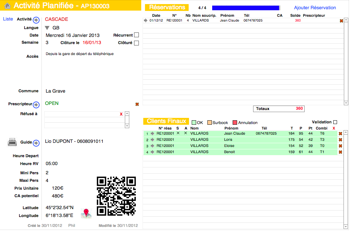Delete final client Benoit
This screenshot has height=231, width=350.
340,152
